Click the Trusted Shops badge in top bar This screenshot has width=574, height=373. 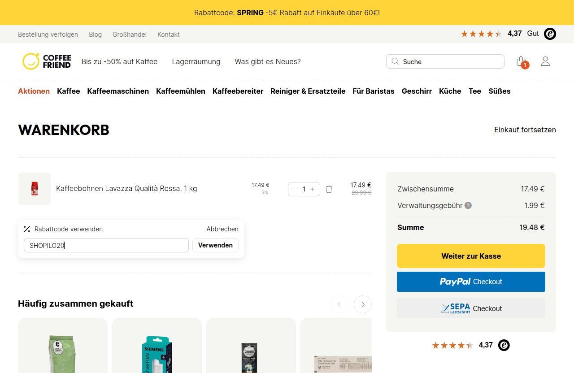tap(550, 34)
